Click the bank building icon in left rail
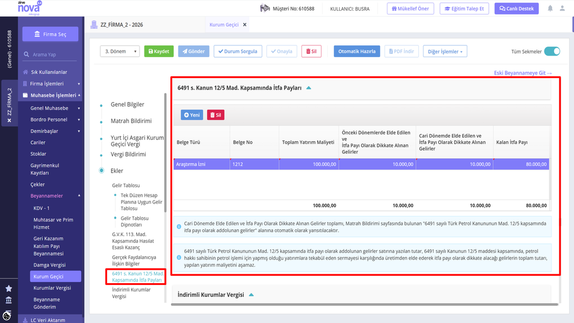The image size is (574, 323). click(x=9, y=301)
